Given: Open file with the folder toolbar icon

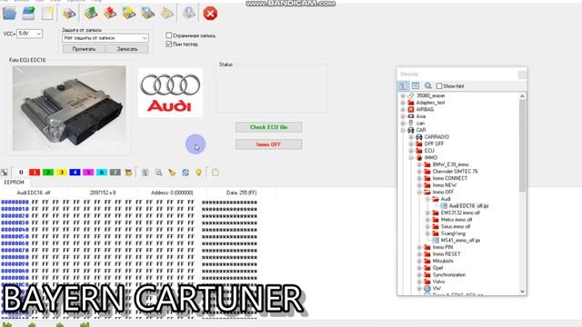Looking at the screenshot, I should coord(9,14).
